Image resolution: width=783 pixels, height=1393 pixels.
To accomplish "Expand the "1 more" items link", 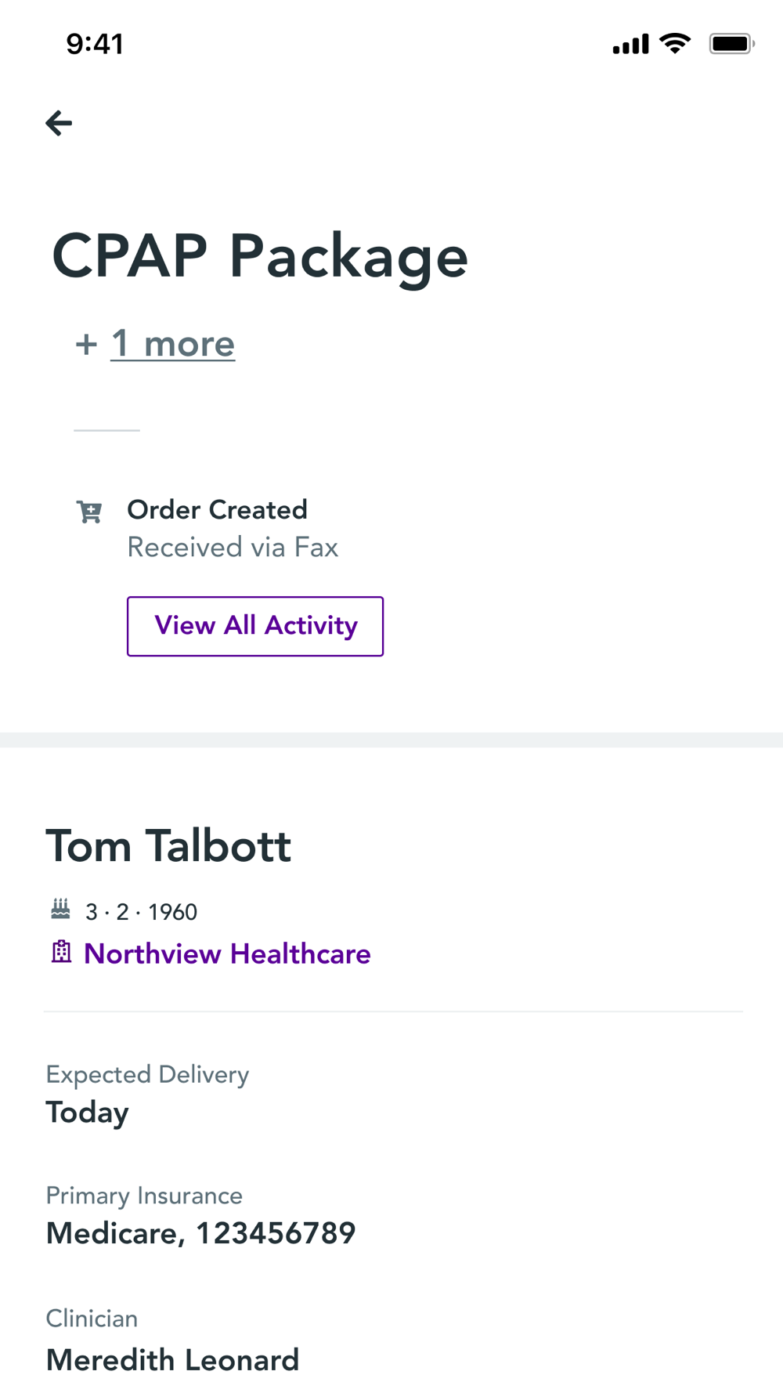I will click(173, 344).
